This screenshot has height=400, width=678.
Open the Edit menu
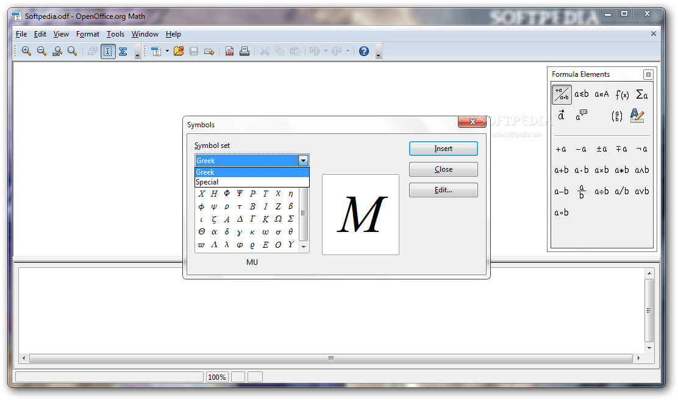40,34
